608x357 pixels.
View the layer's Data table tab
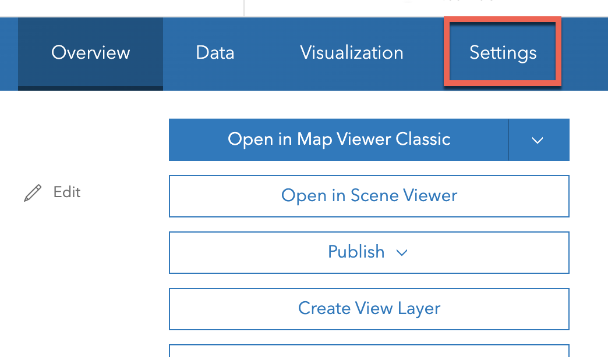click(215, 53)
